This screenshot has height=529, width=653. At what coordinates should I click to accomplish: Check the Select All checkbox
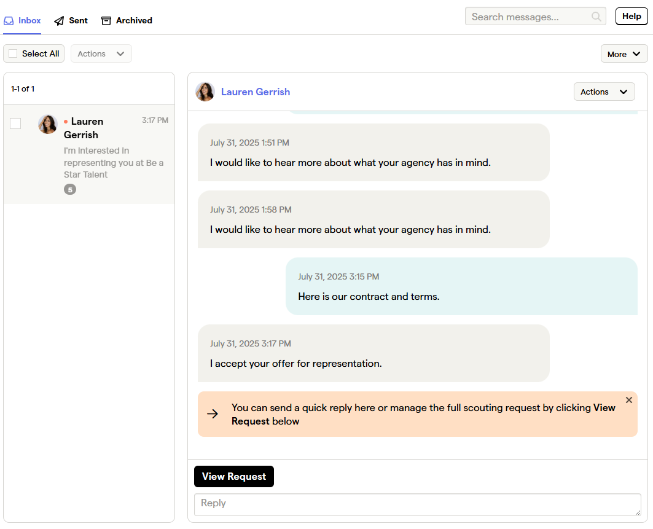tap(14, 53)
